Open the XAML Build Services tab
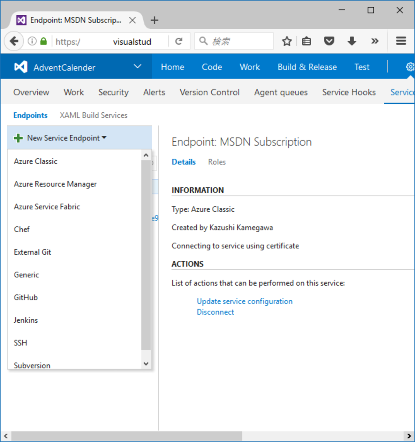Screen dimensions: 415x442 [94, 115]
